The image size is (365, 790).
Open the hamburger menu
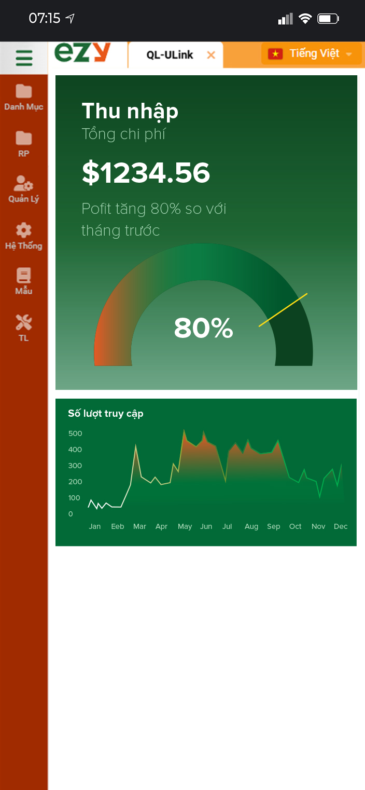point(24,58)
